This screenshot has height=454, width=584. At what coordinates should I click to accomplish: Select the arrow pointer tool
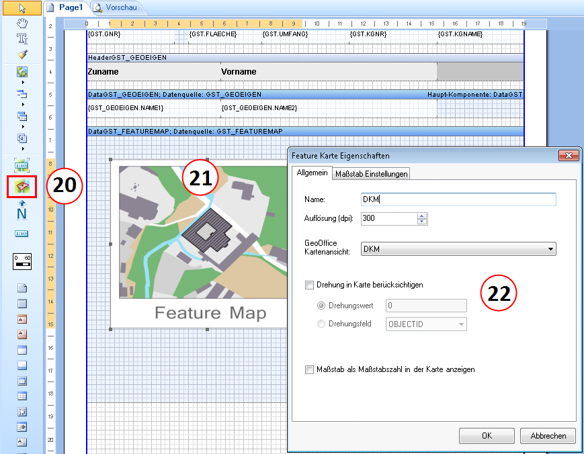(22, 8)
